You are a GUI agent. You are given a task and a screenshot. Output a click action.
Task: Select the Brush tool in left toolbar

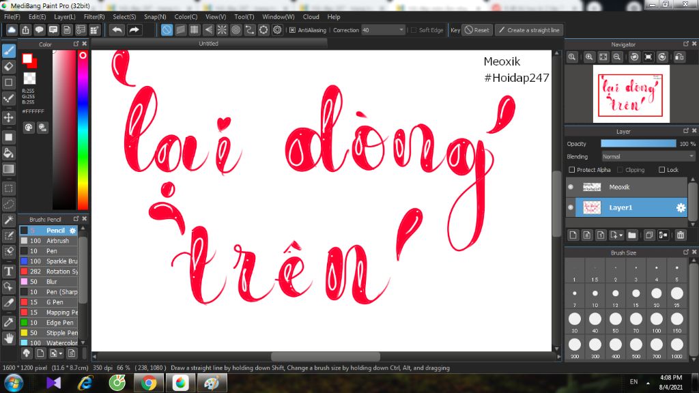(8, 50)
